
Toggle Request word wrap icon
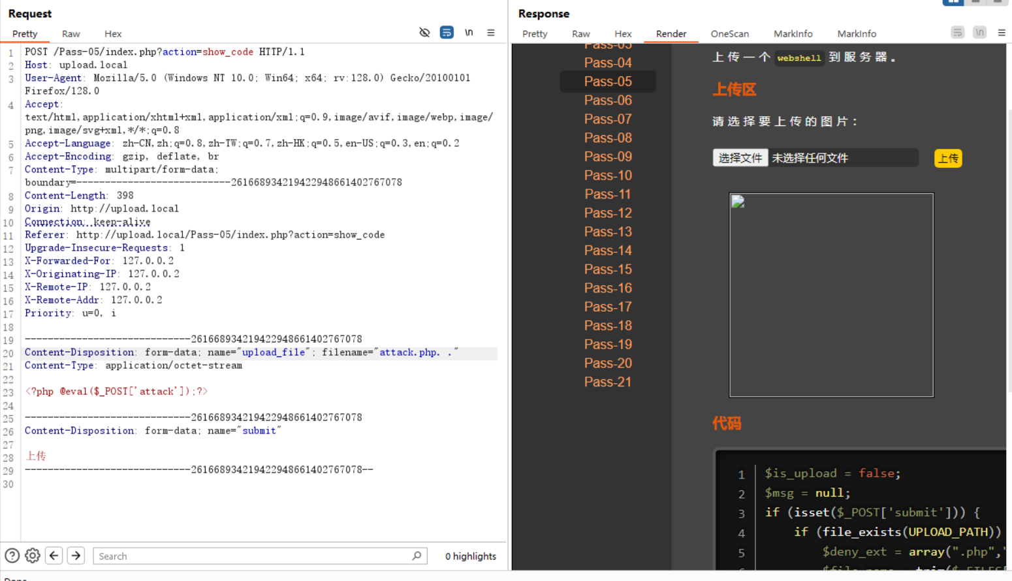[x=447, y=33]
